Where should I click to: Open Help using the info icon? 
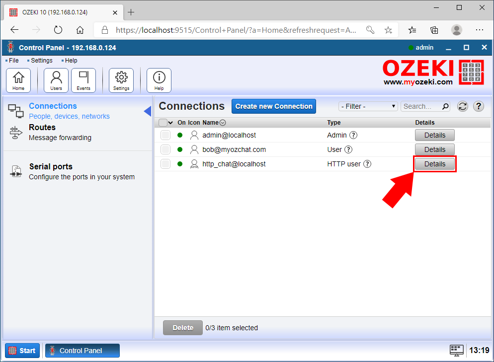coord(159,80)
